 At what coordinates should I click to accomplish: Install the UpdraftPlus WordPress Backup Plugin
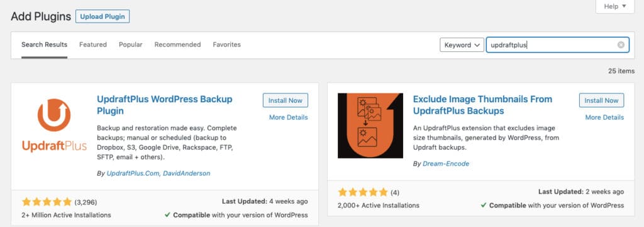286,100
